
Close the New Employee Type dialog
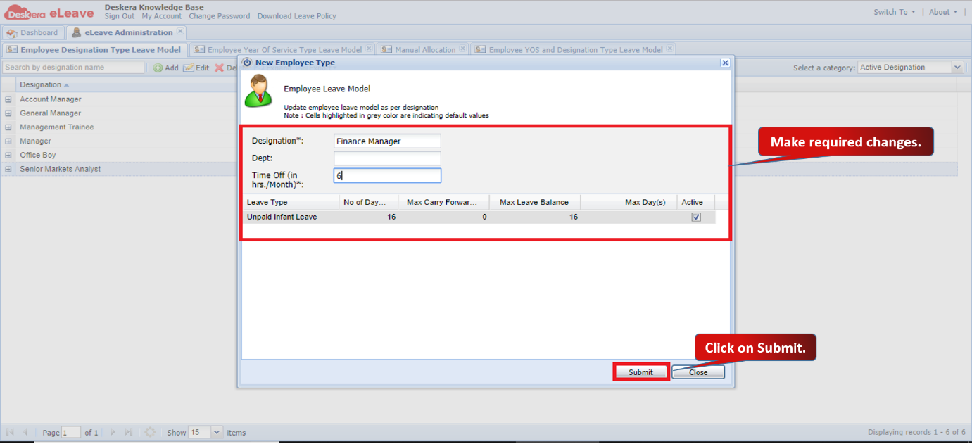point(725,63)
